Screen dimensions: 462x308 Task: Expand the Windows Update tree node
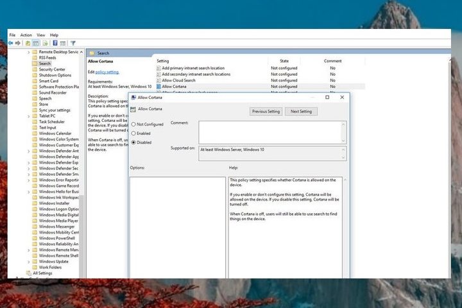[29, 262]
